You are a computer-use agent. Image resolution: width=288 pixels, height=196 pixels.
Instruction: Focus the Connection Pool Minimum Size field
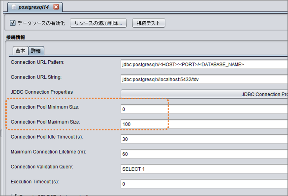point(204,109)
